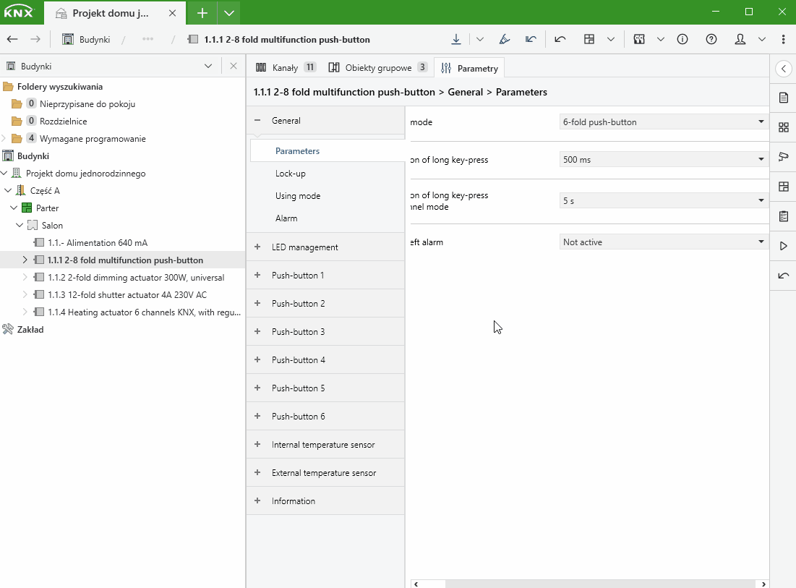Switch to the Kanały tab
Viewport: 796px width, 588px height.
click(285, 68)
